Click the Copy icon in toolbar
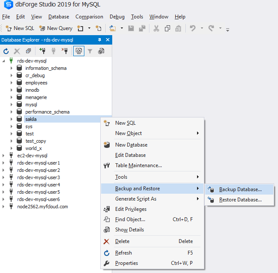This screenshot has width=278, height=273. [167, 28]
